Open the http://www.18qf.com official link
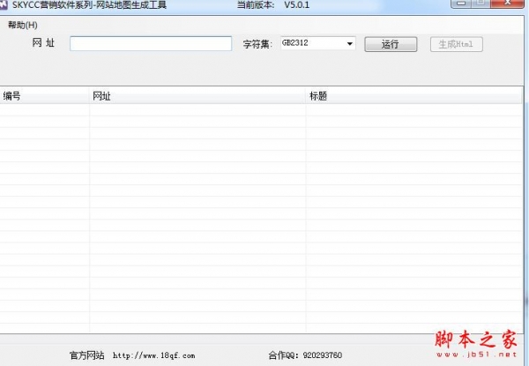This screenshot has height=366, width=529. tap(153, 355)
